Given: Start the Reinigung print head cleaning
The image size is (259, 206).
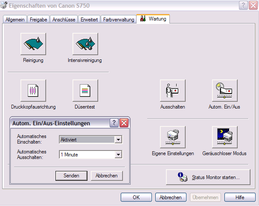Looking at the screenshot, I should coord(33,44).
